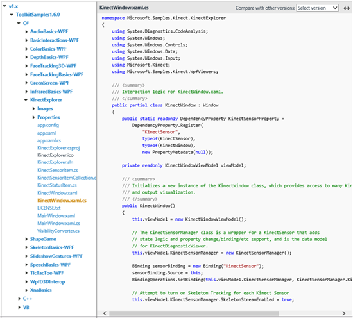
Task: Expand the GreenScreen-WPF folder arrow
Action: pos(26,83)
